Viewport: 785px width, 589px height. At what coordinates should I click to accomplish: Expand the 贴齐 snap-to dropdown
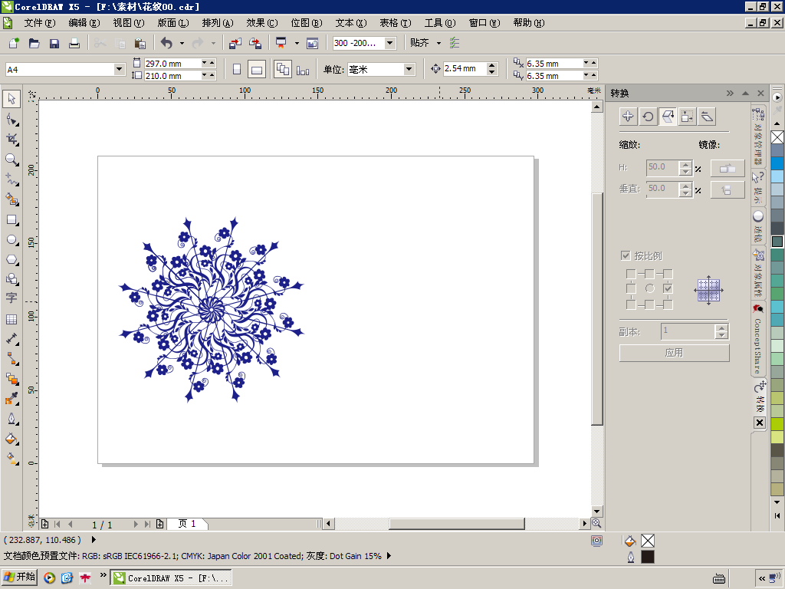click(438, 43)
